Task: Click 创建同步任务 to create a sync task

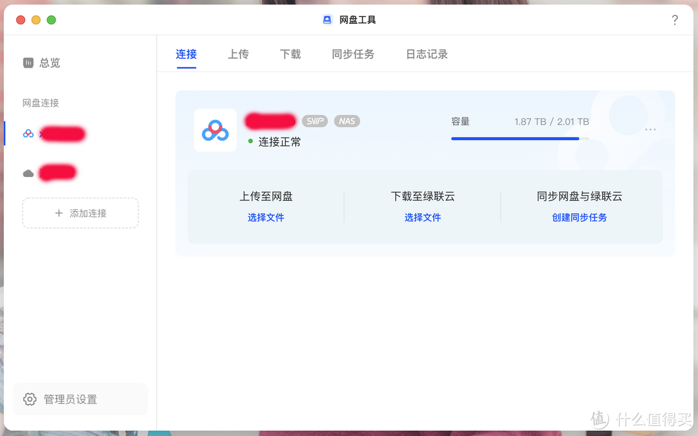Action: click(x=580, y=218)
